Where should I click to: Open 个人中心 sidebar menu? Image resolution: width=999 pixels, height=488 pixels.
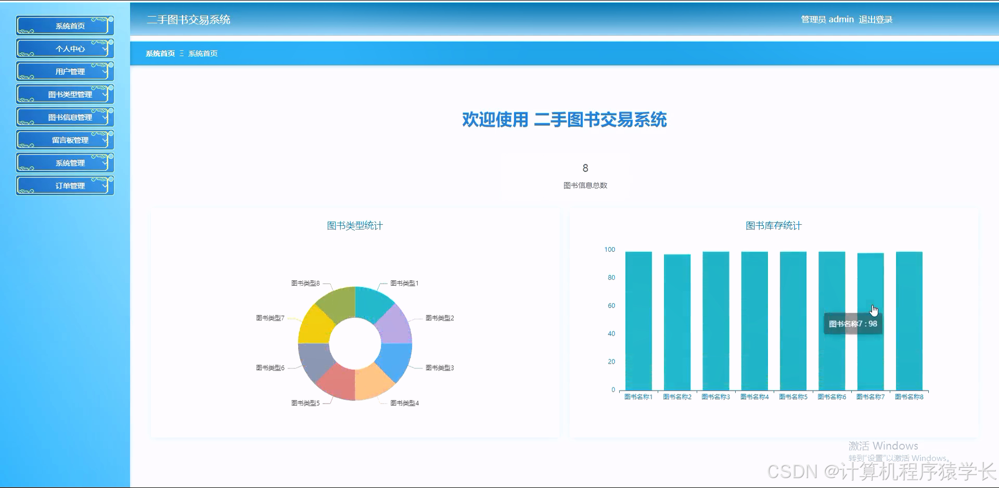coord(65,48)
